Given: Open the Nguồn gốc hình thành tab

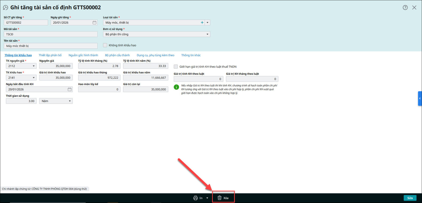Looking at the screenshot, I should pos(83,55).
